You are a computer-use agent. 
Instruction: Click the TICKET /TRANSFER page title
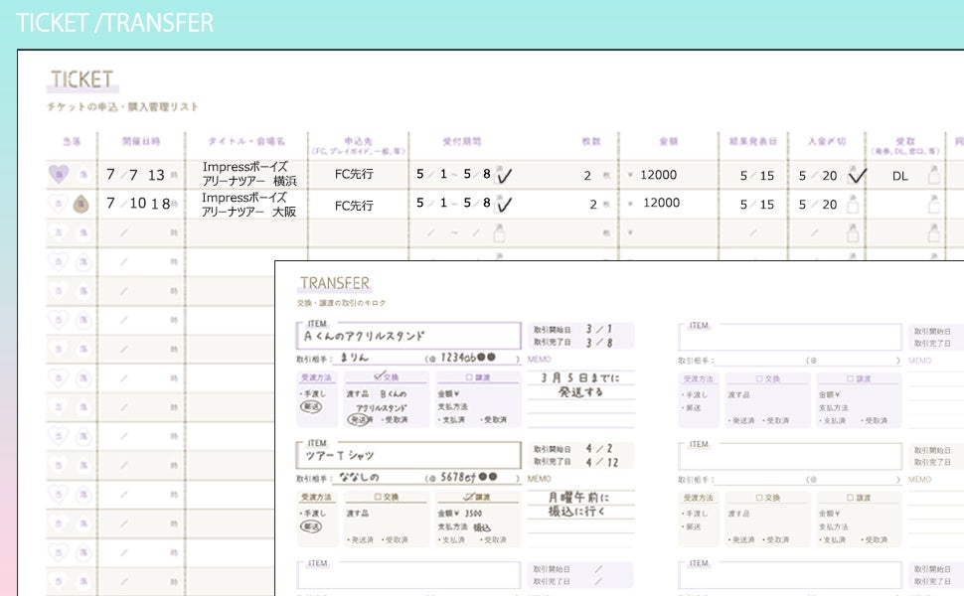[x=115, y=23]
